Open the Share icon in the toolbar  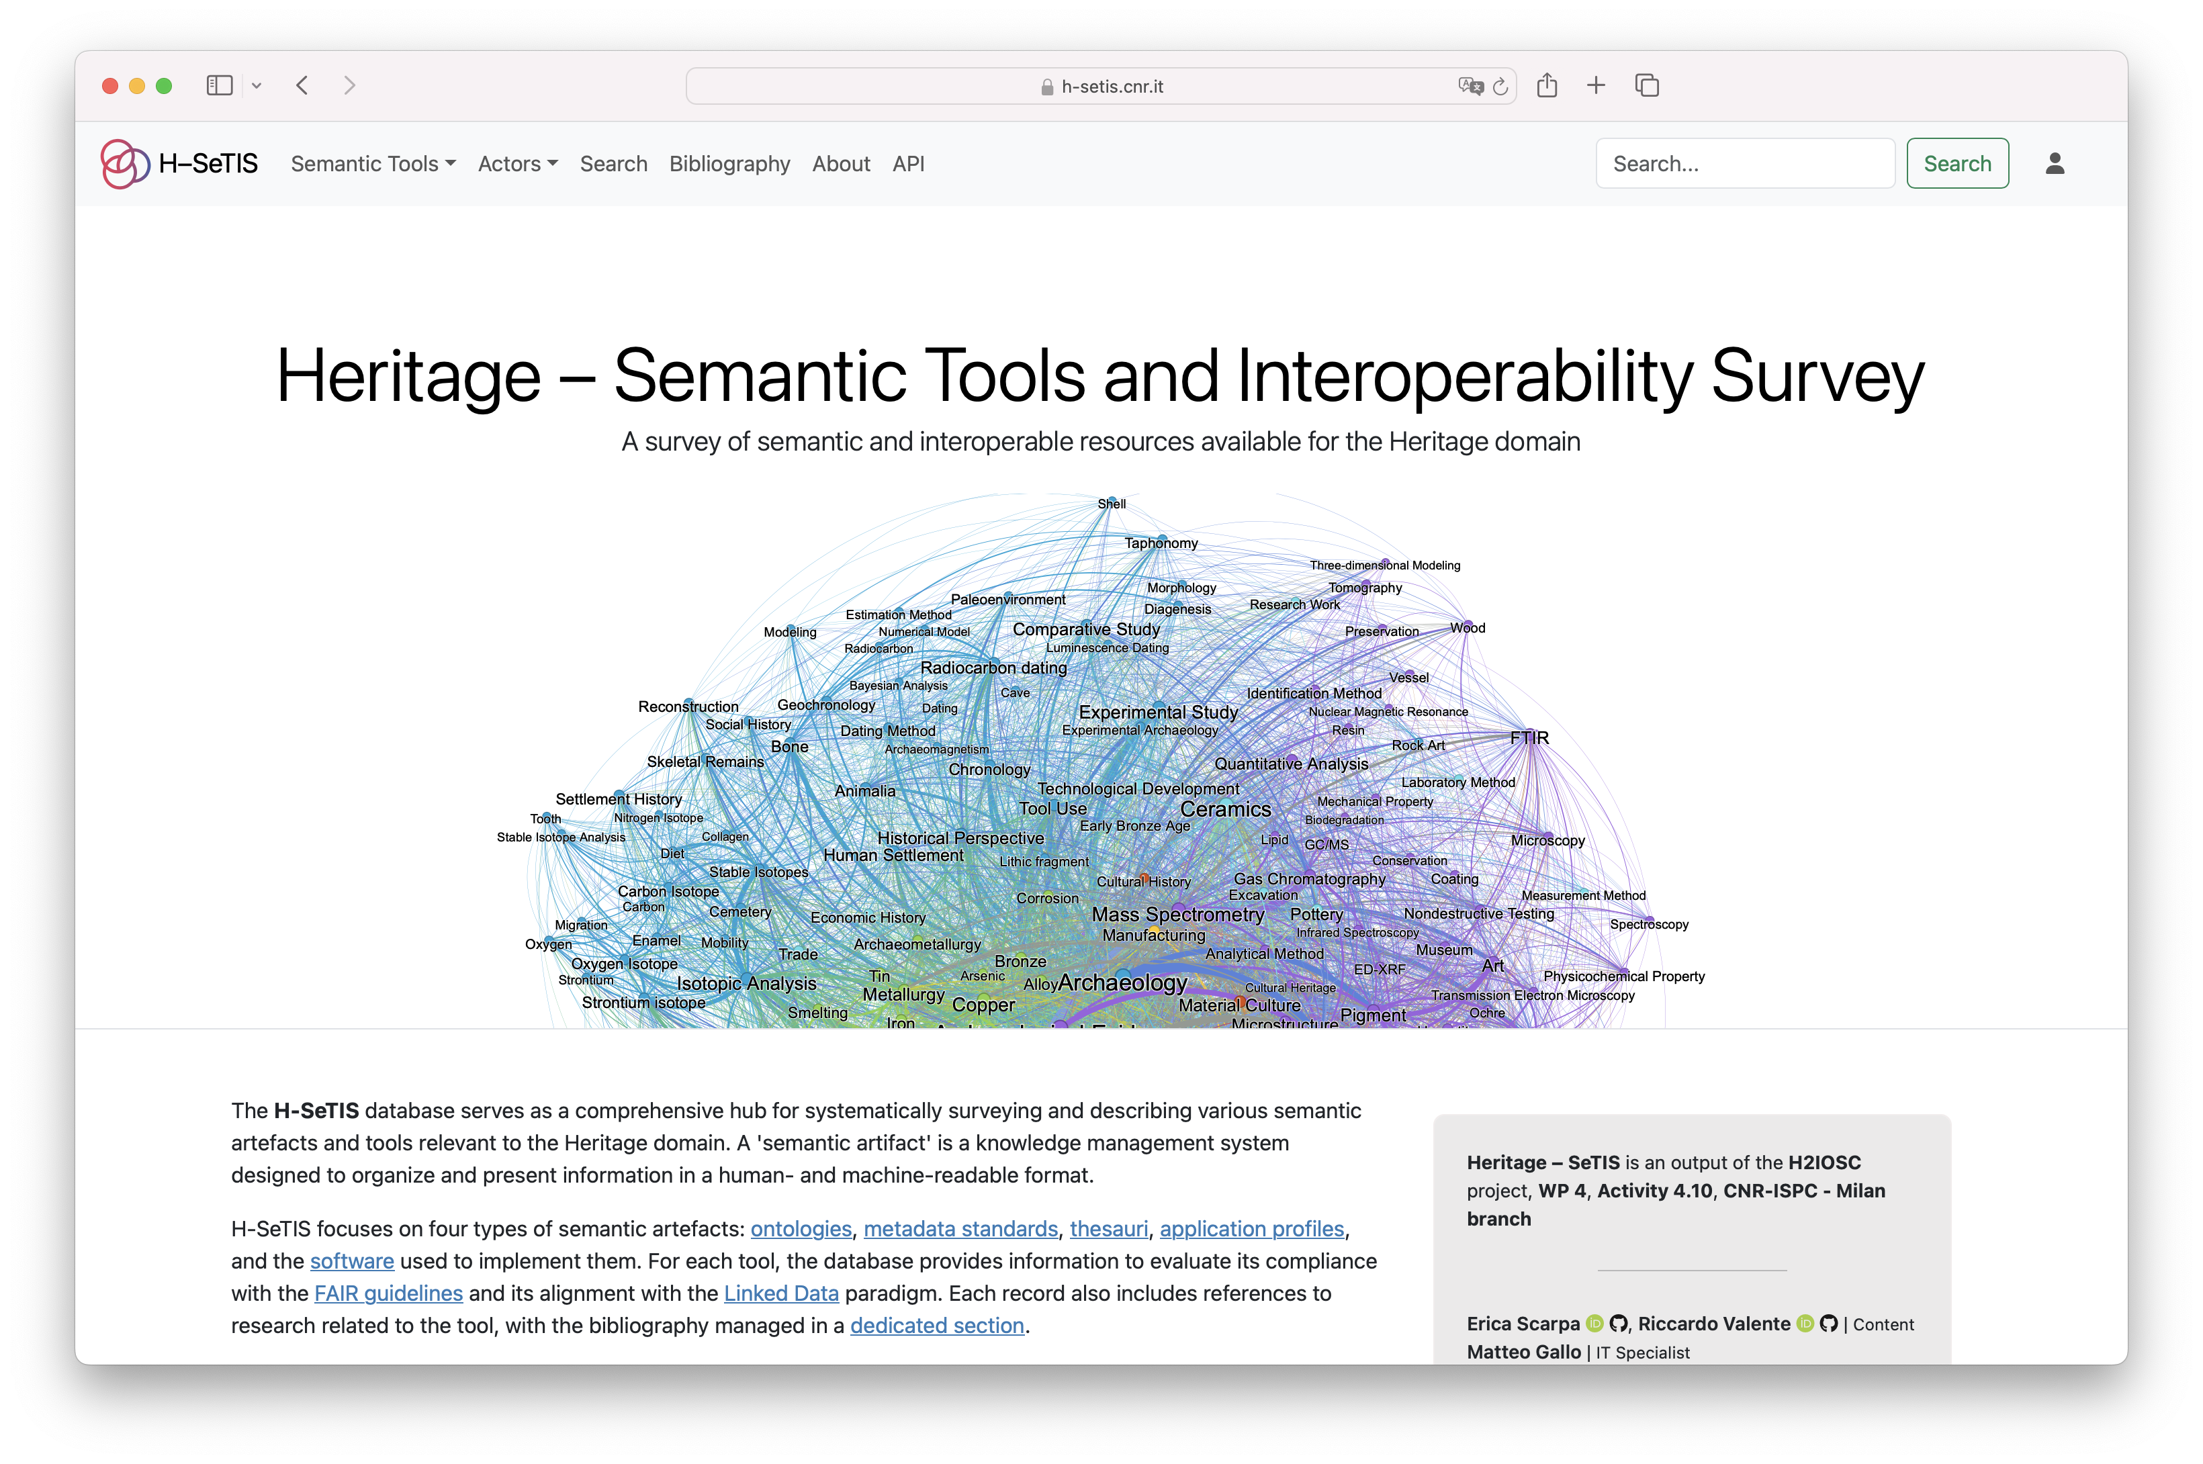point(1547,85)
